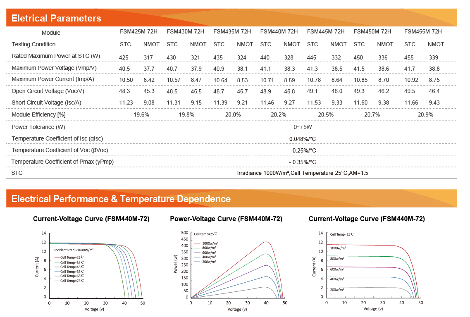Click the Pmax coefficient value -0.35%/°C
Viewport: 470px width, 317px height.
tap(303, 162)
